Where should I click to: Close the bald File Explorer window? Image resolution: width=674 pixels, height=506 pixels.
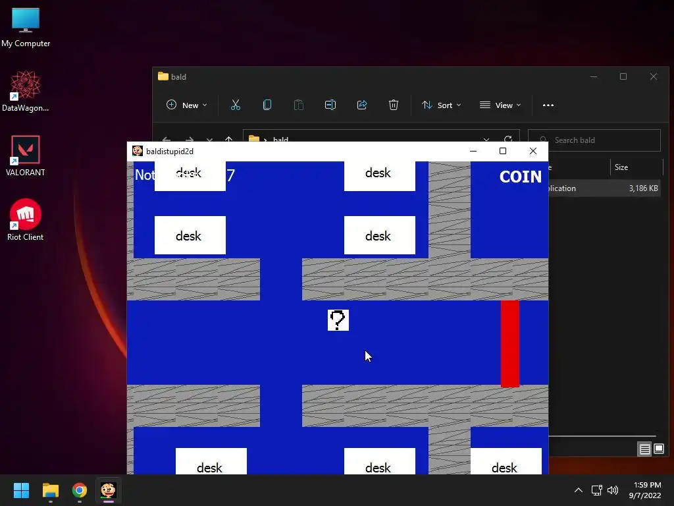(x=654, y=76)
